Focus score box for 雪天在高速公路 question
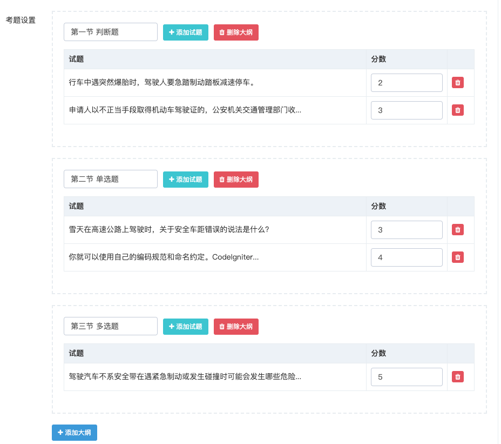This screenshot has height=444, width=501. click(407, 230)
